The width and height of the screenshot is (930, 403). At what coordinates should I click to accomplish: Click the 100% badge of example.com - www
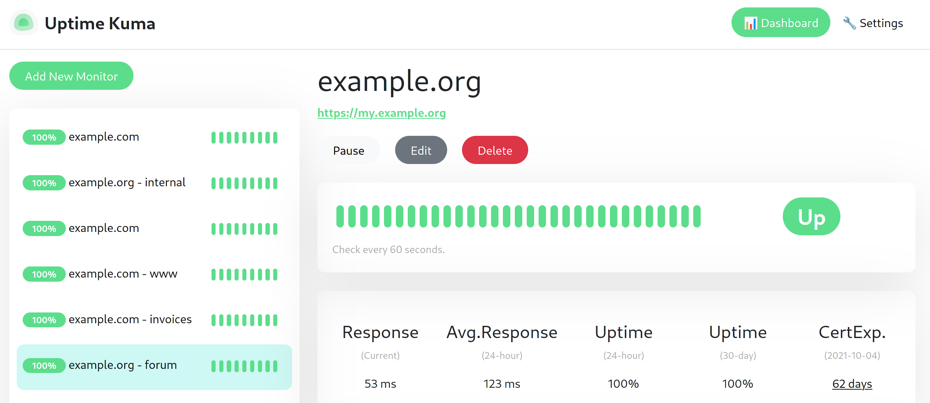(x=44, y=274)
